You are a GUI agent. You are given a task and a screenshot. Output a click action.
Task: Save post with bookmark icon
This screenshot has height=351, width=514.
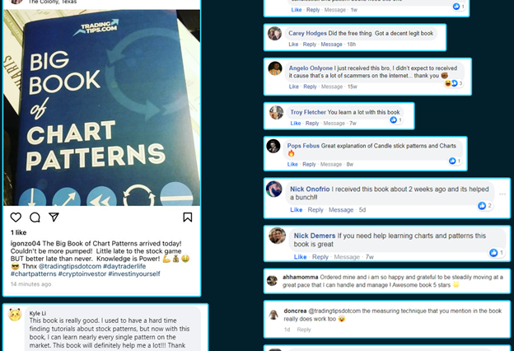pyautogui.click(x=188, y=218)
